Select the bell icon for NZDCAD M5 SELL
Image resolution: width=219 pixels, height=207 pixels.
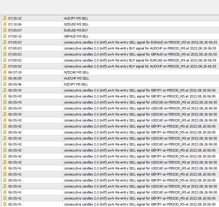[x=5, y=72]
